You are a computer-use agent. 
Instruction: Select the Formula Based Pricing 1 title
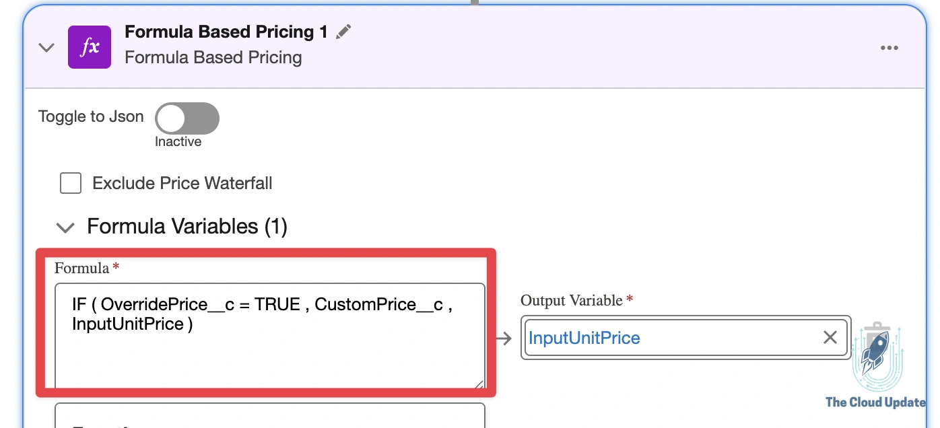coord(224,31)
